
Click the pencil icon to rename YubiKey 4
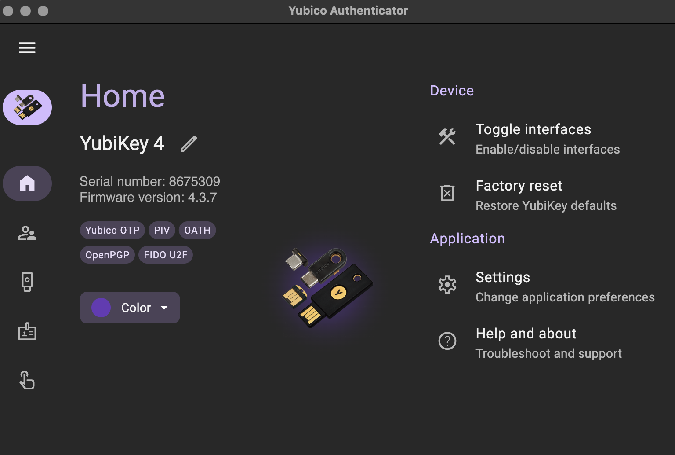tap(189, 143)
